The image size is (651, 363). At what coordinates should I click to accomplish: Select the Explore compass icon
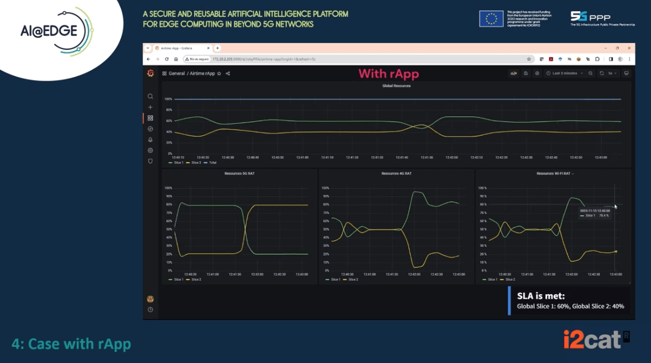tap(150, 128)
